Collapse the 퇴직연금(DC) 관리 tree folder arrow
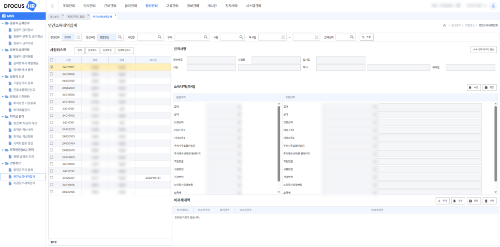The height and width of the screenshot is (247, 500). pyautogui.click(x=3, y=150)
